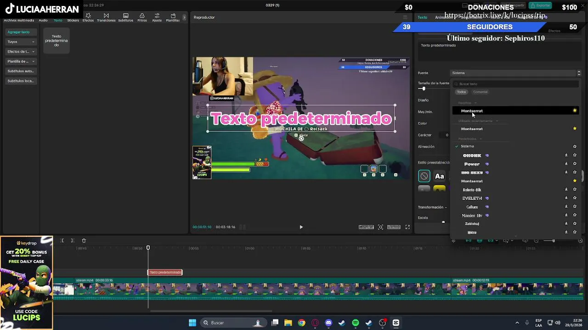The width and height of the screenshot is (588, 330).
Task: Favorite the Power font
Action: tap(575, 164)
